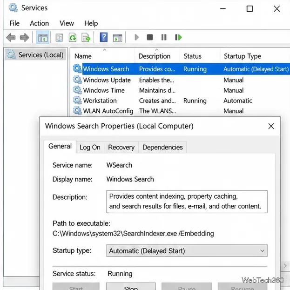
Task: Click the Forward arrow in the toolbar
Action: click(24, 38)
